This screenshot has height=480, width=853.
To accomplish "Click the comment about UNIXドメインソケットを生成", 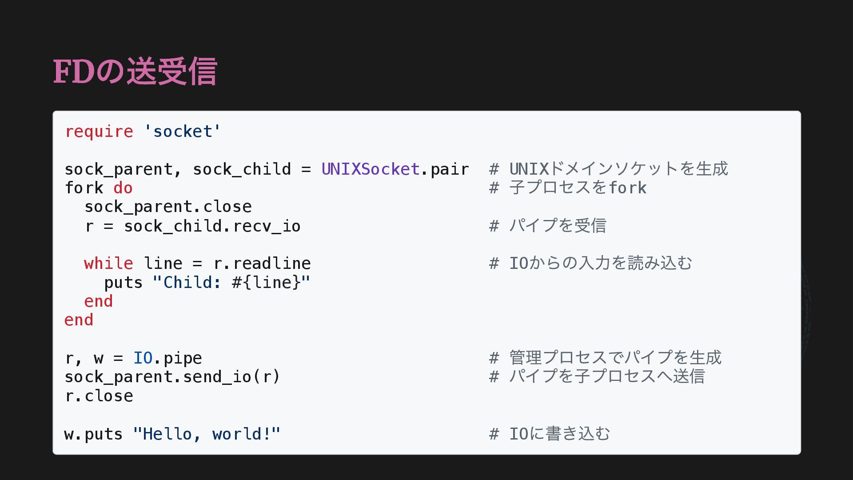I will point(609,169).
